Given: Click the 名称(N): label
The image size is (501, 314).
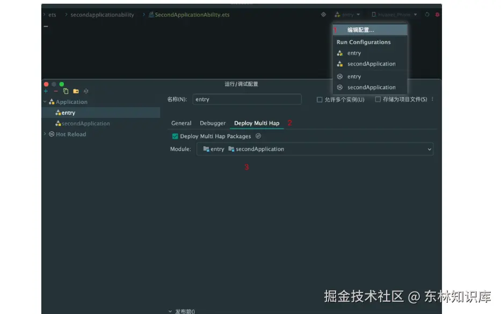Looking at the screenshot, I should 177,100.
